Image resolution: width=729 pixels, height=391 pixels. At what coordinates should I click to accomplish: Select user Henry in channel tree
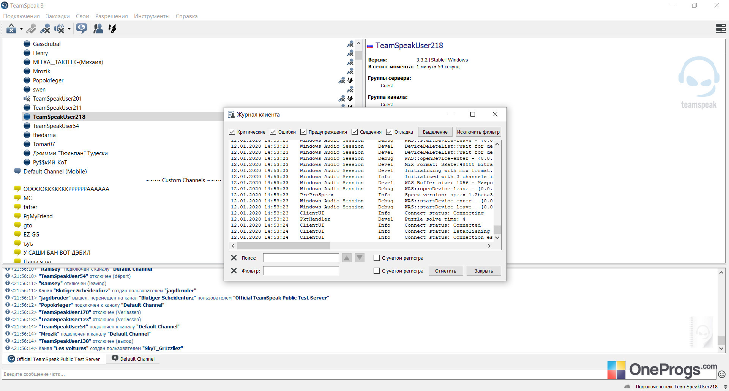(x=40, y=53)
